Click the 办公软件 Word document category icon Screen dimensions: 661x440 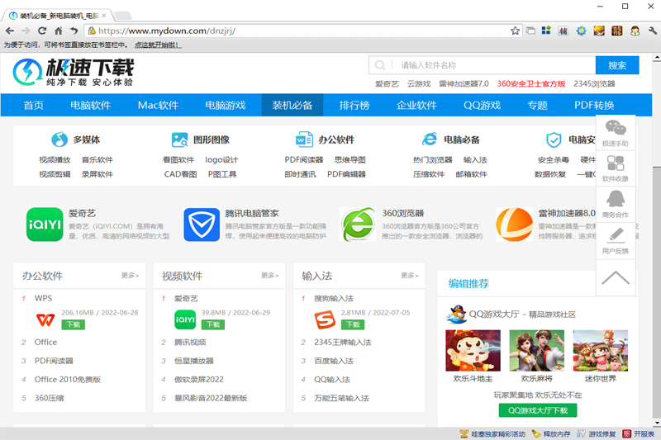304,140
